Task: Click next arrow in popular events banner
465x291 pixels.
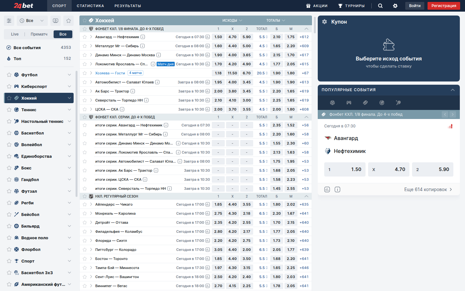Action: pos(453,114)
